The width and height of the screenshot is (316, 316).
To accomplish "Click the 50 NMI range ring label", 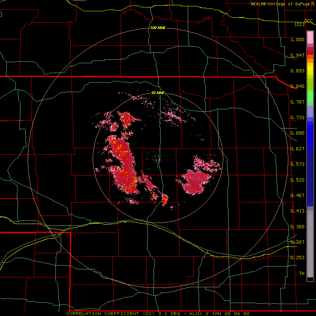I will pyautogui.click(x=158, y=93).
